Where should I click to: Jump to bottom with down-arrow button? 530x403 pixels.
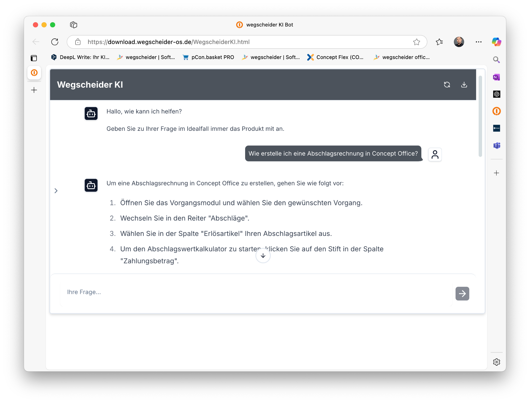(x=263, y=256)
